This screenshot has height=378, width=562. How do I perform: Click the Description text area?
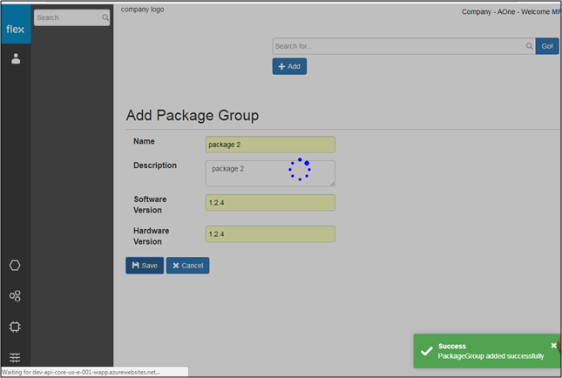270,173
